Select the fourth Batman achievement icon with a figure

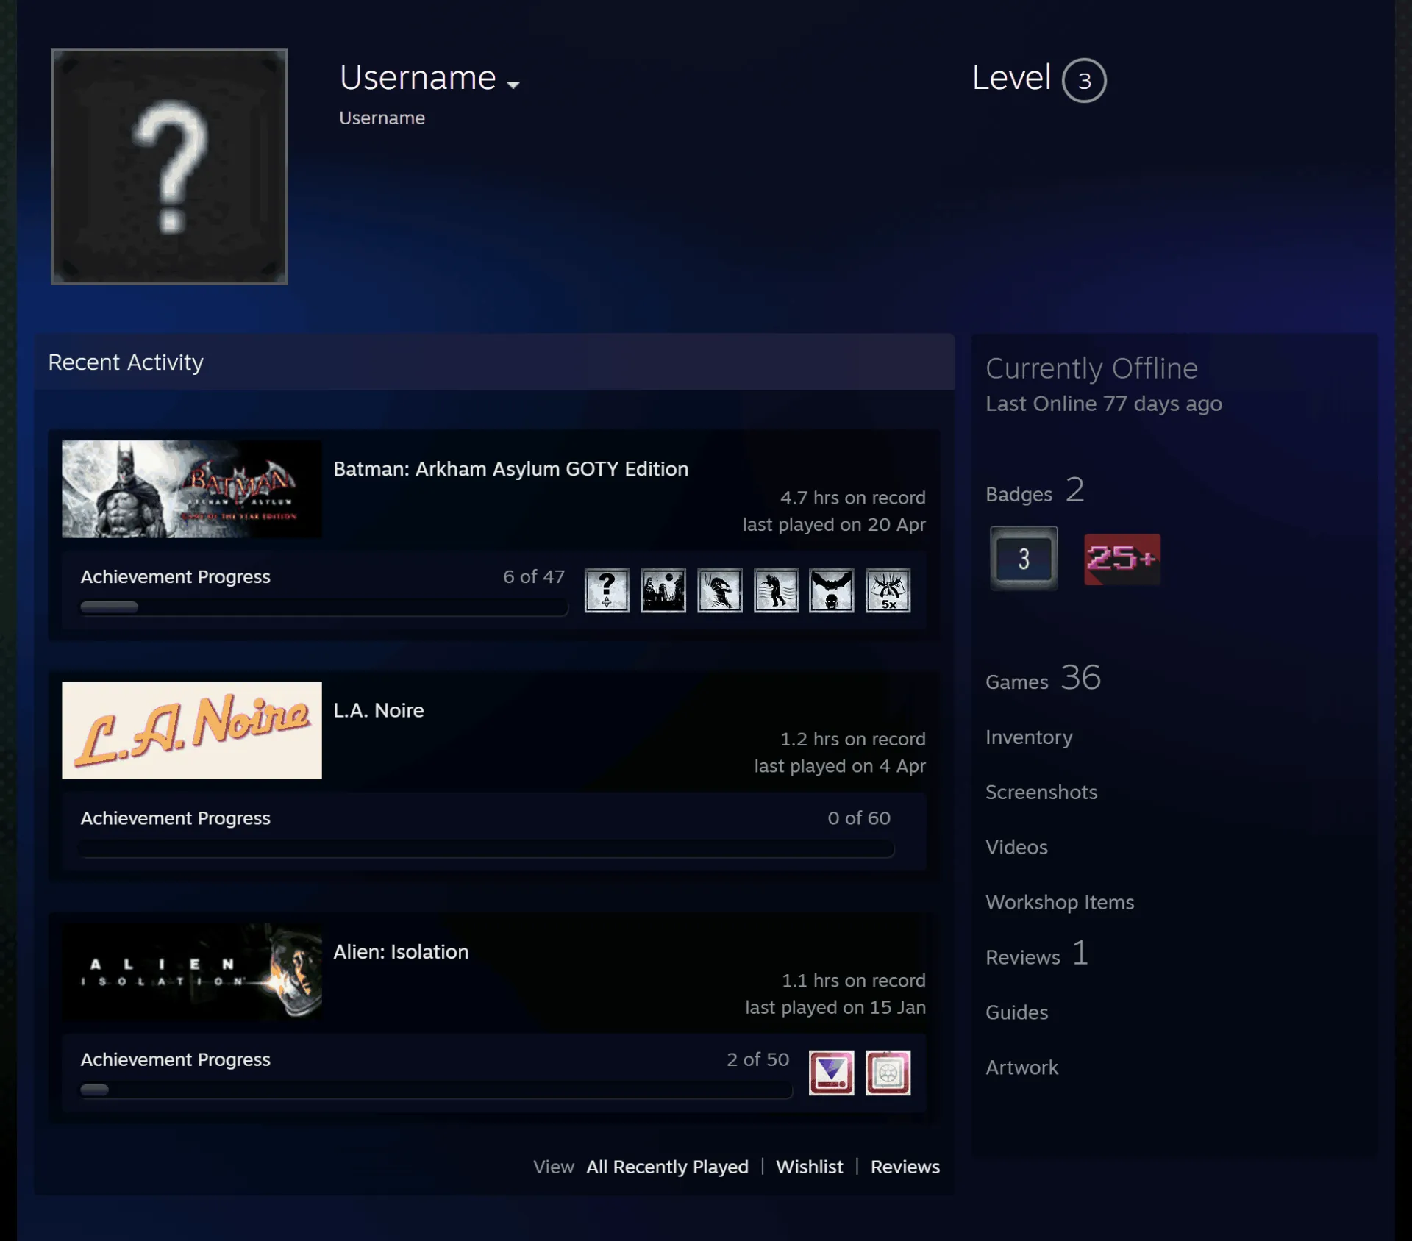776,590
